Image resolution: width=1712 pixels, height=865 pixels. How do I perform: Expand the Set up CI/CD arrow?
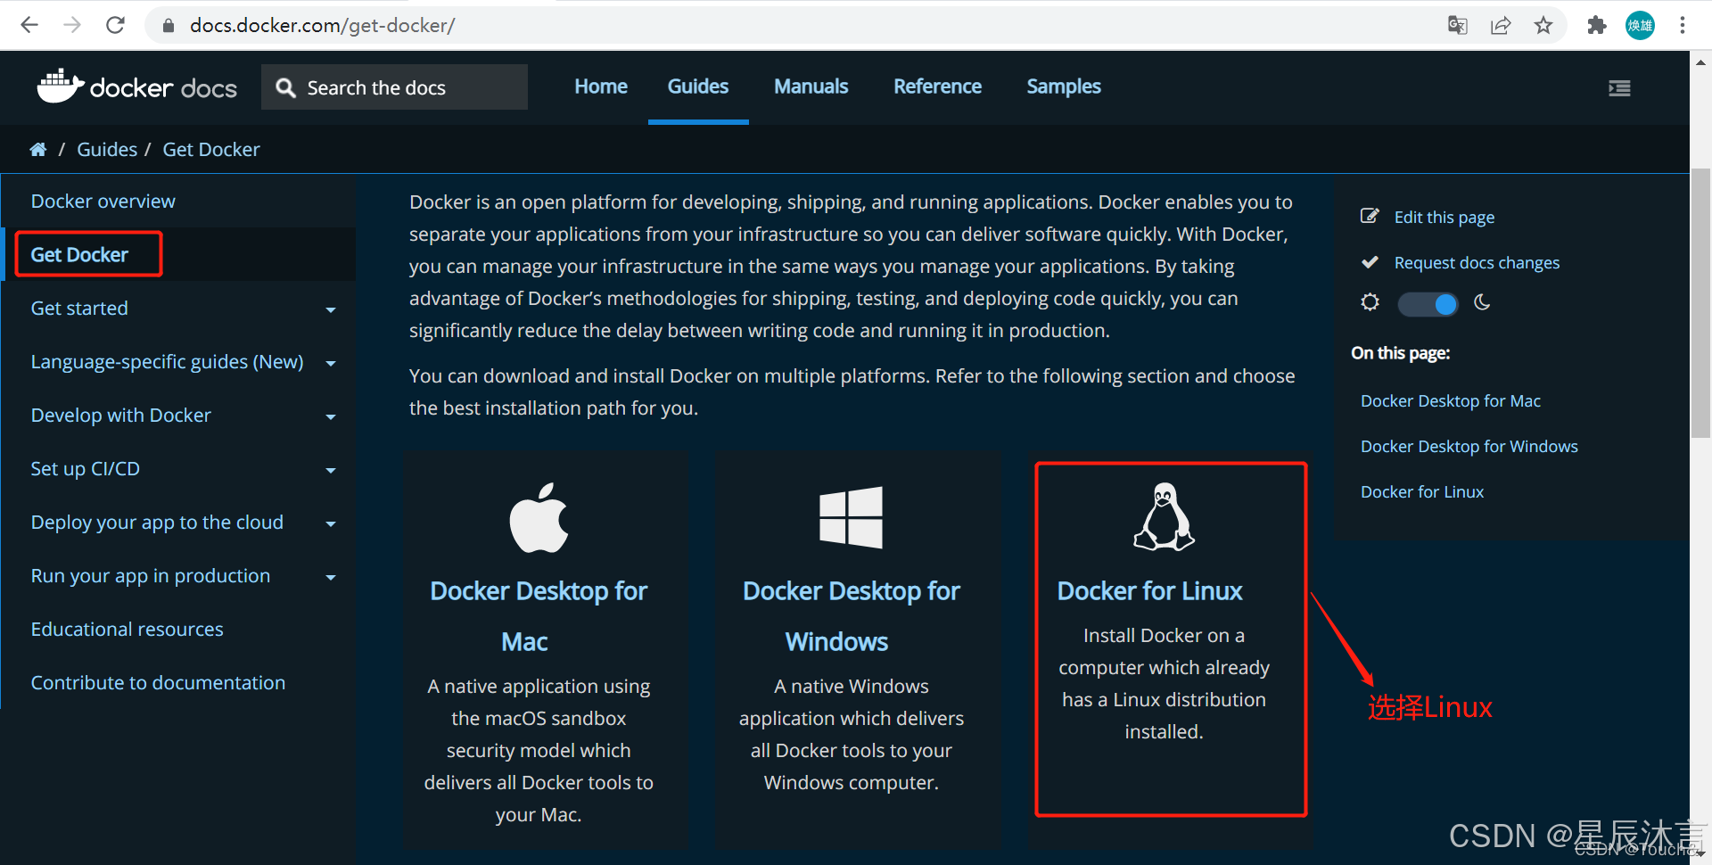(331, 470)
